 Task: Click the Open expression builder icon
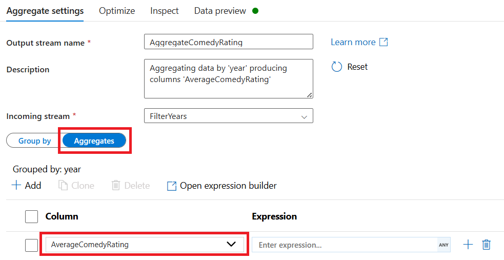(172, 186)
